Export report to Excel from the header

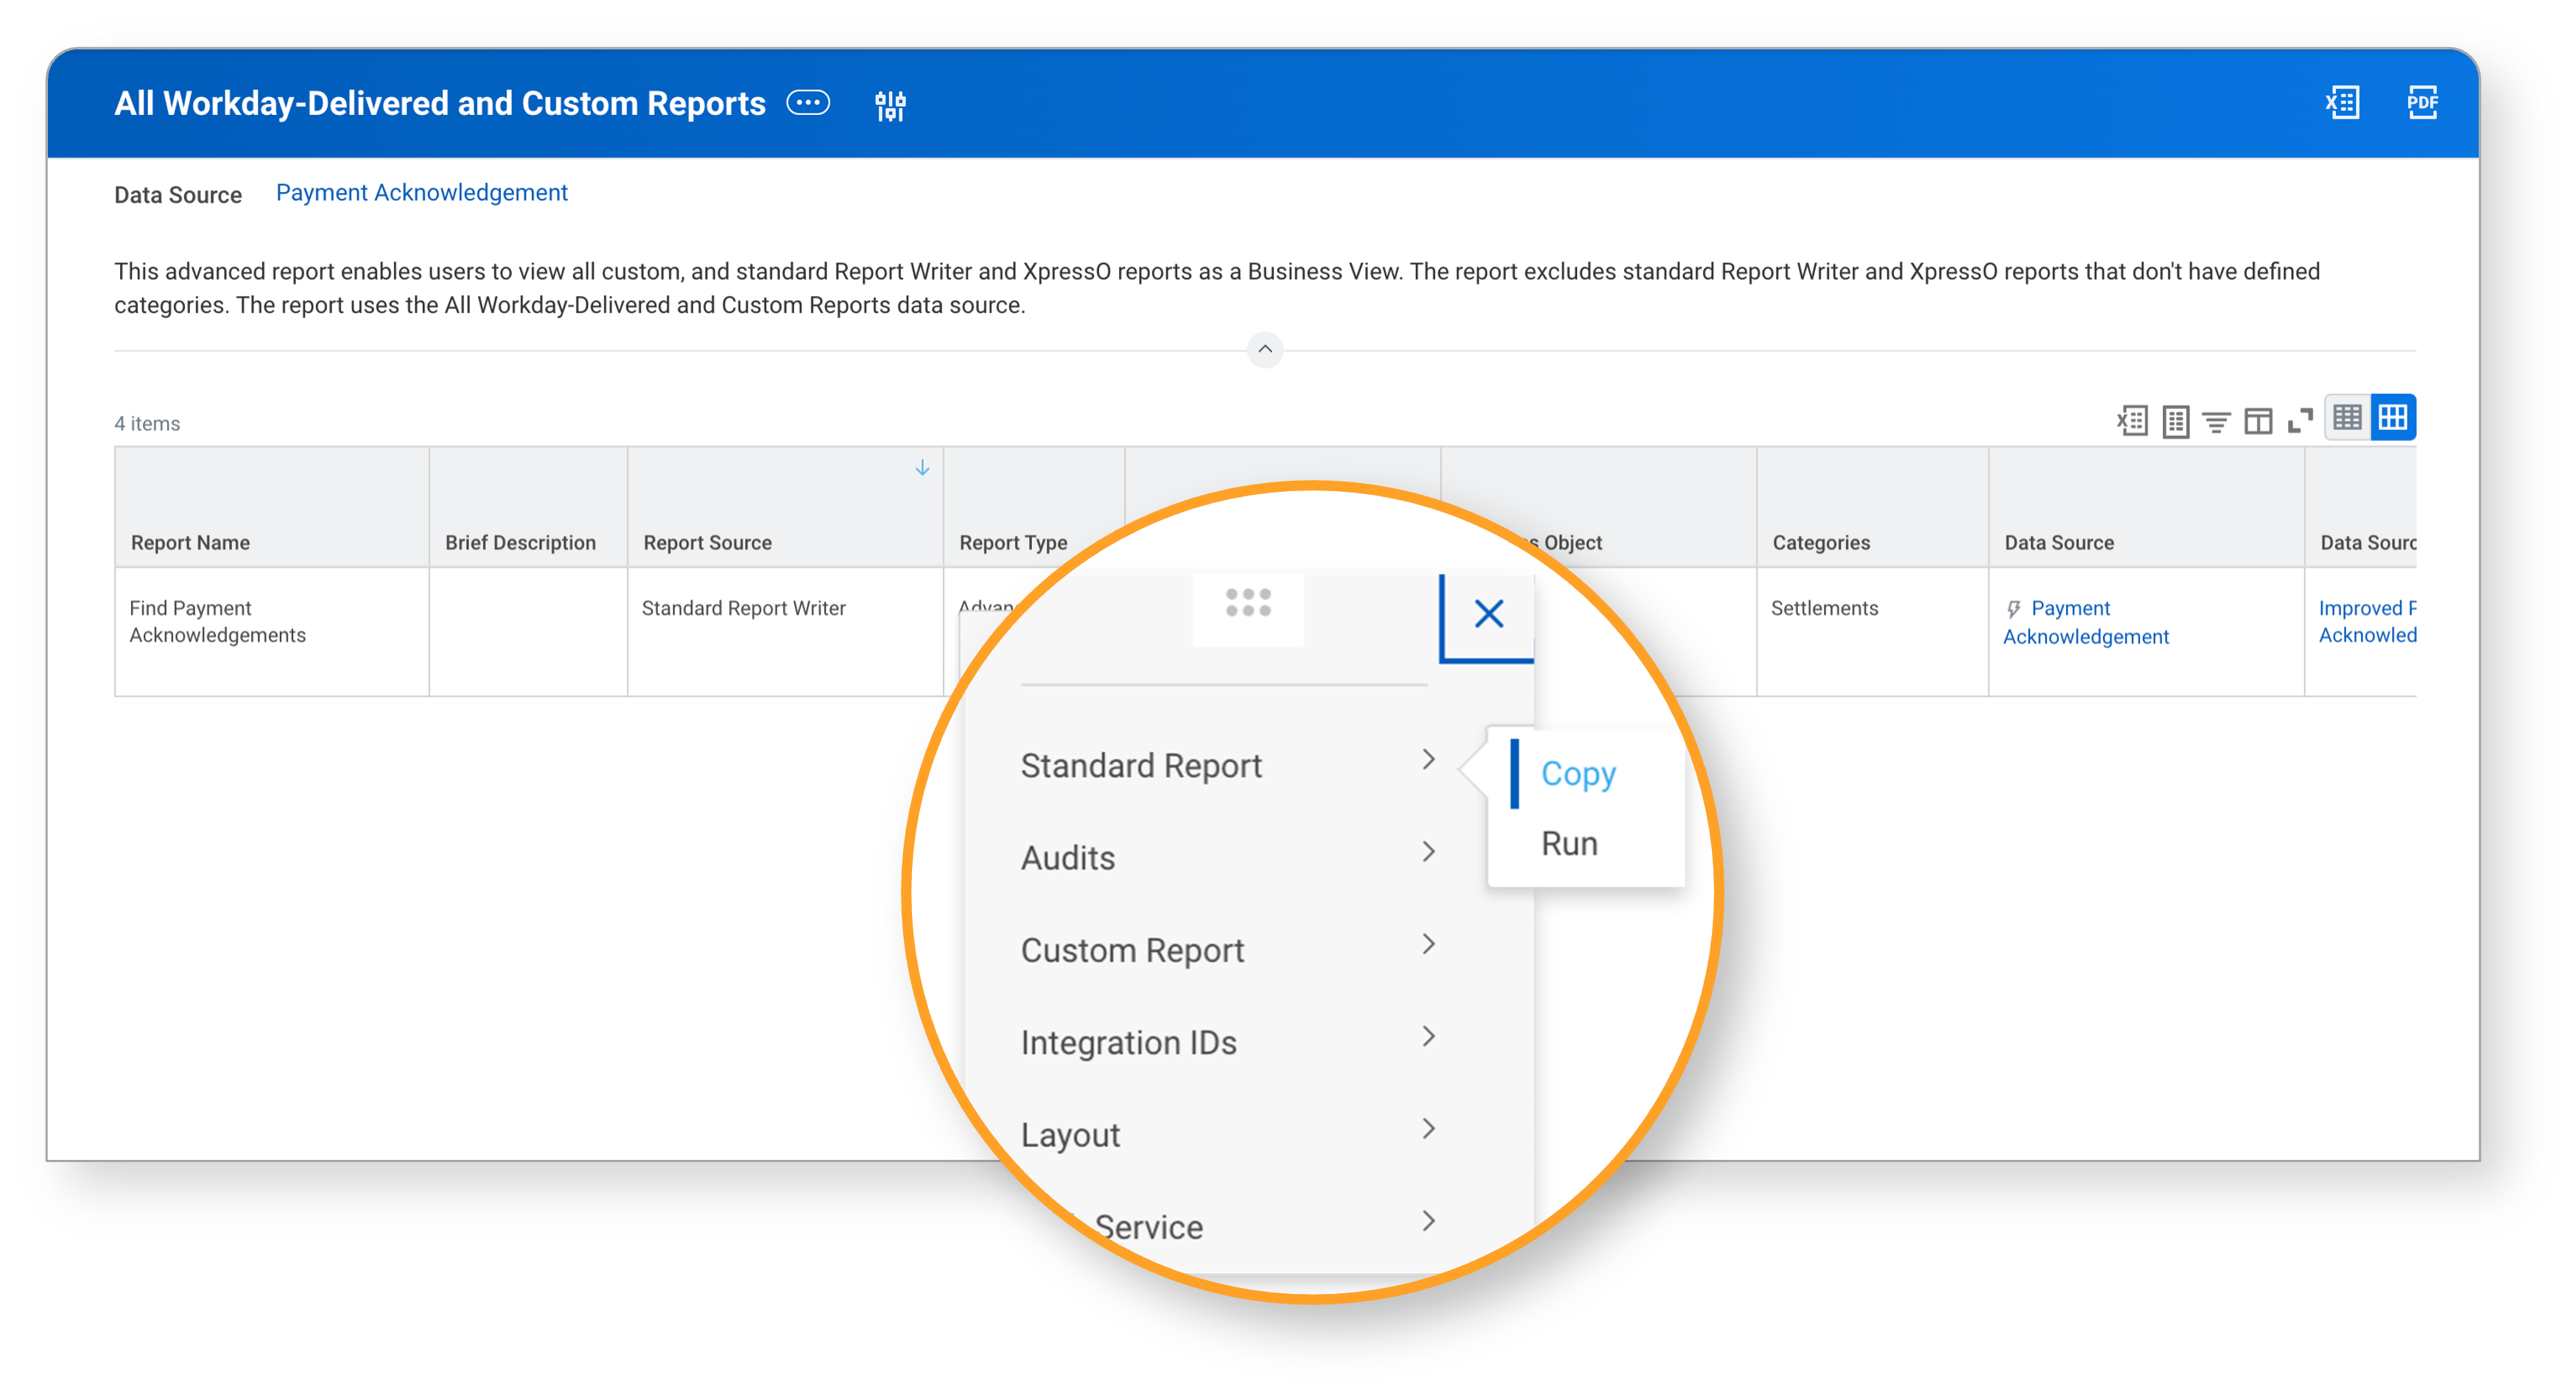coord(2342,103)
